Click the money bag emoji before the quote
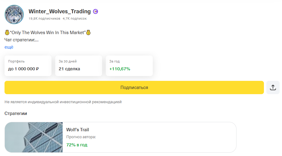 click(x=7, y=32)
